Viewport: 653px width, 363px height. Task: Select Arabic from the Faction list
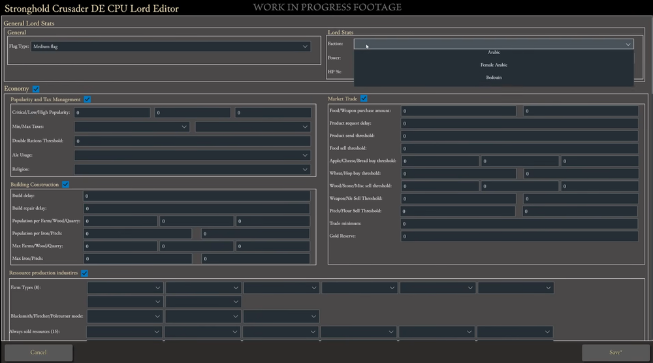(494, 52)
